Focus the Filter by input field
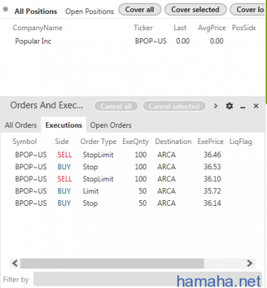This screenshot has height=288, width=267. [x=148, y=280]
